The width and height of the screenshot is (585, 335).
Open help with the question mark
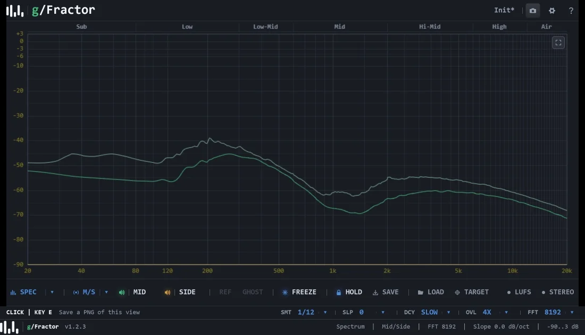click(571, 11)
